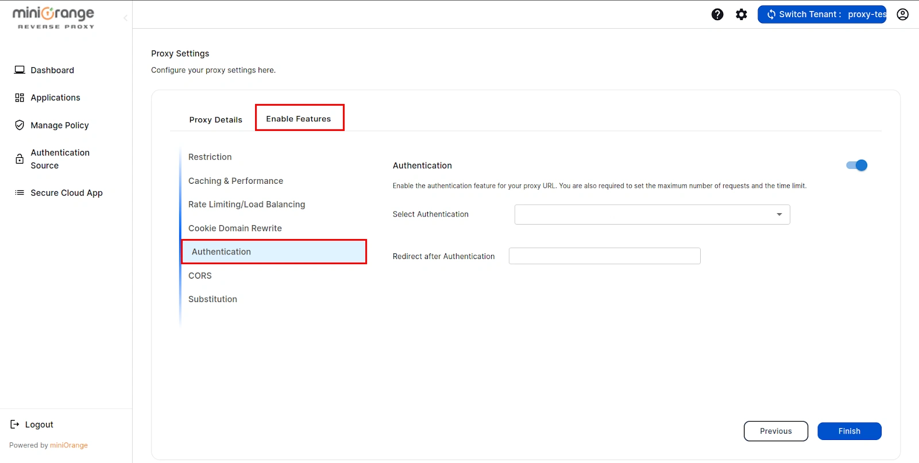919x463 pixels.
Task: Open Secure Cloud App in the sidebar
Action: point(67,193)
